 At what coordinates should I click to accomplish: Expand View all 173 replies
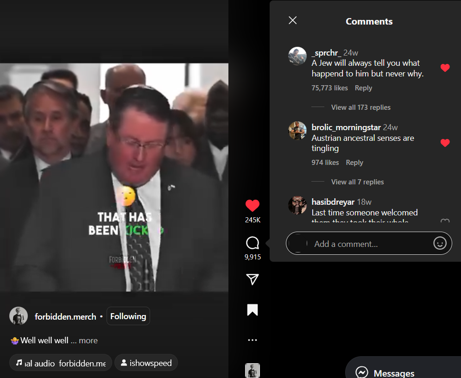(361, 107)
